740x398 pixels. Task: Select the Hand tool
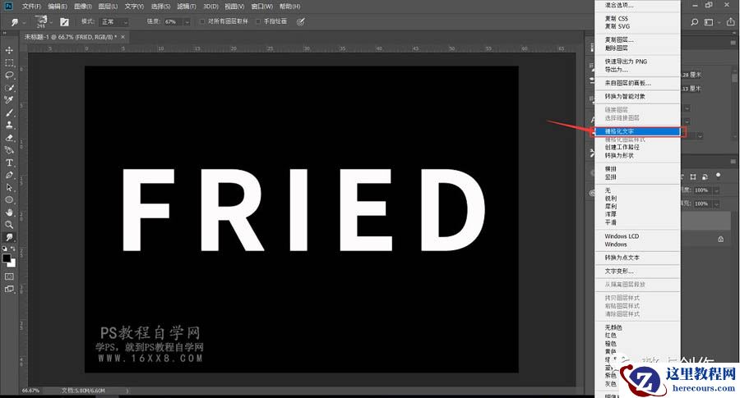10,212
